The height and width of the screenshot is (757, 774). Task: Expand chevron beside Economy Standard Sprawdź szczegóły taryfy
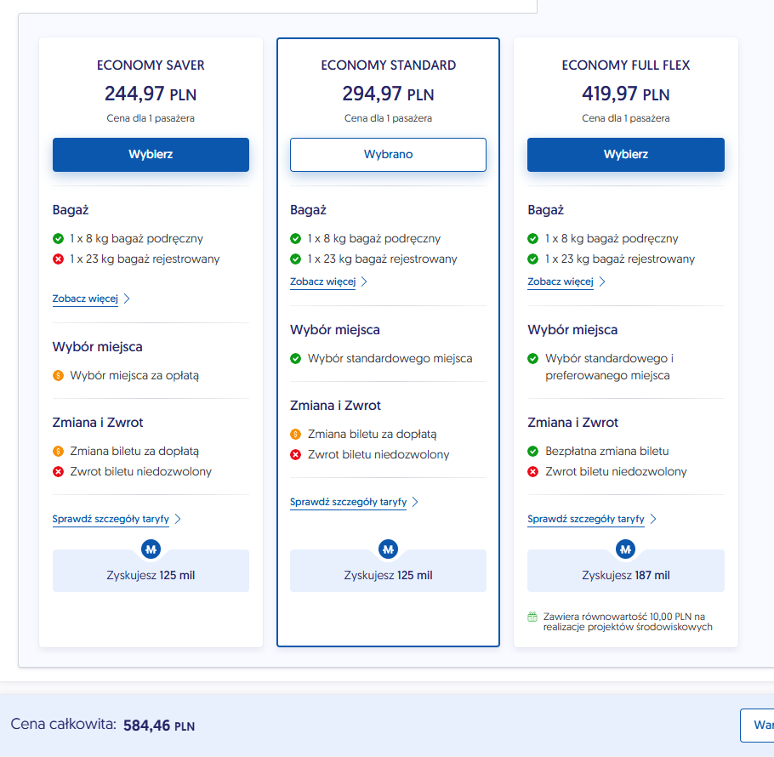click(416, 502)
